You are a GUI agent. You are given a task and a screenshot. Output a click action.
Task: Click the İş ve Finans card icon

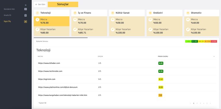[x=75, y=13]
